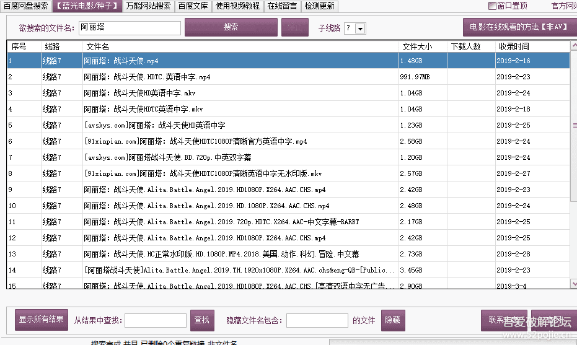Viewport: 577px width, 345px height.
Task: Click the 电影在线观看的方法 button
Action: tap(519, 28)
